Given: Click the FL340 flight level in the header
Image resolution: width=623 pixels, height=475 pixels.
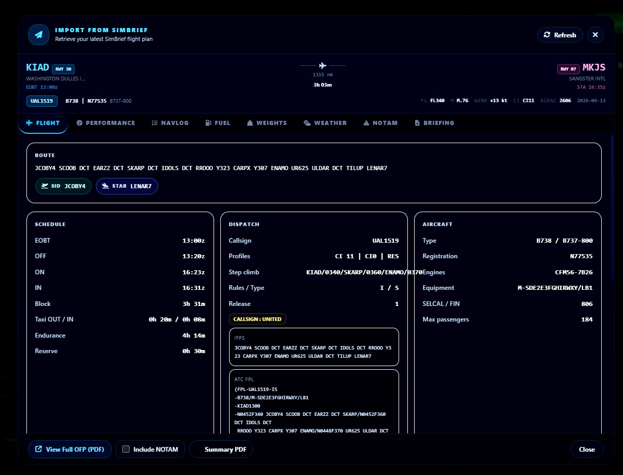Looking at the screenshot, I should (x=437, y=101).
